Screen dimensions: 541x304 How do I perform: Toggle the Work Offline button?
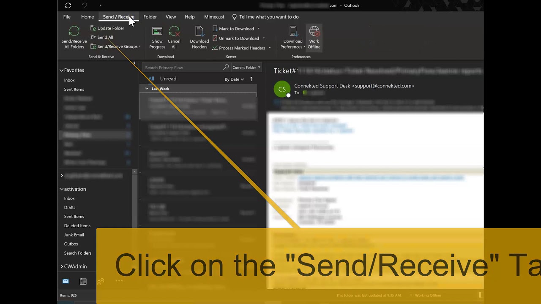coord(314,38)
